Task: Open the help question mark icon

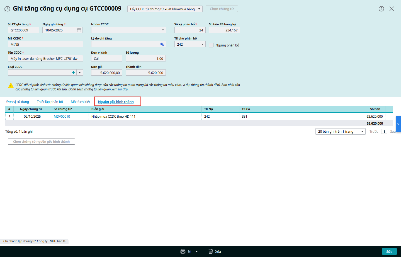Action: 381,9
